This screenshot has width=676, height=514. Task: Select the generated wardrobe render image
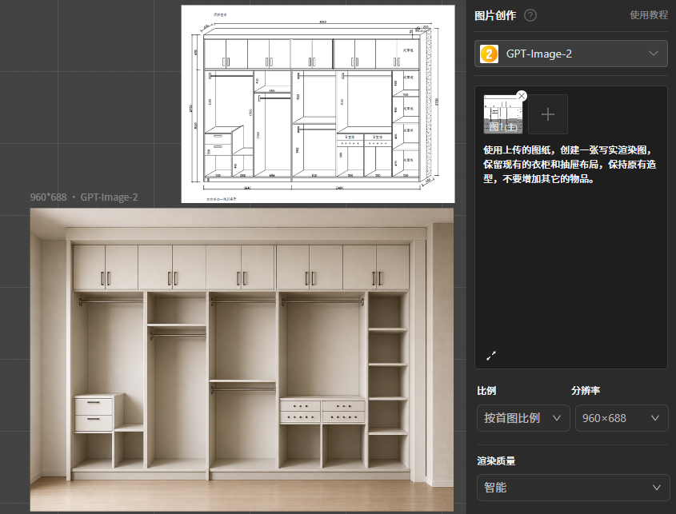[242, 360]
